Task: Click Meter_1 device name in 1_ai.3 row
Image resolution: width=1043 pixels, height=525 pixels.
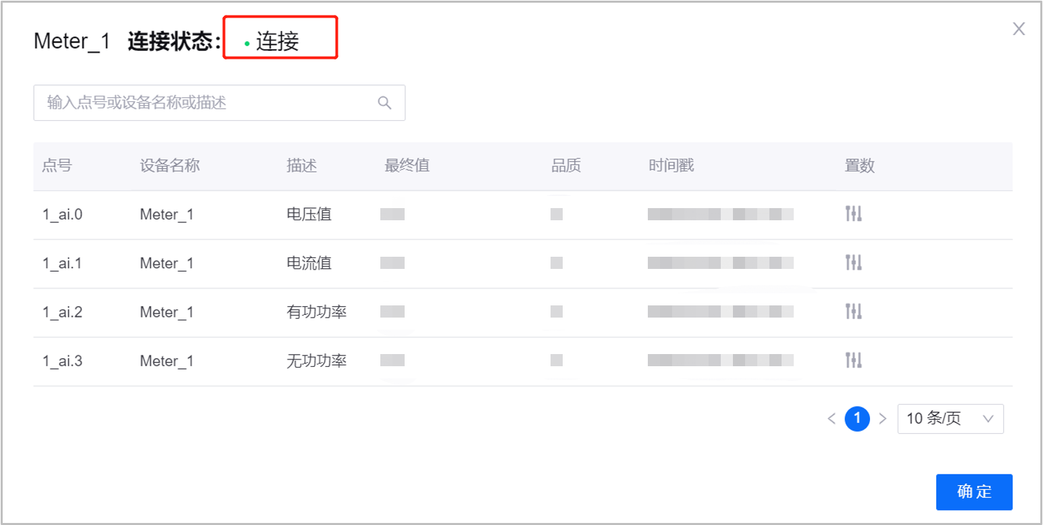Action: click(x=167, y=361)
